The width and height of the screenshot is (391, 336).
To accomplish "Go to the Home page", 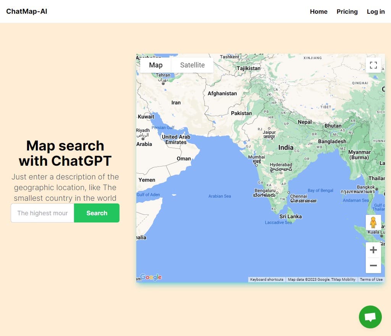I will tap(318, 11).
